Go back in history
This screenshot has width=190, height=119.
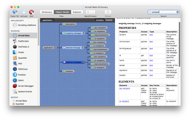tap(88, 12)
